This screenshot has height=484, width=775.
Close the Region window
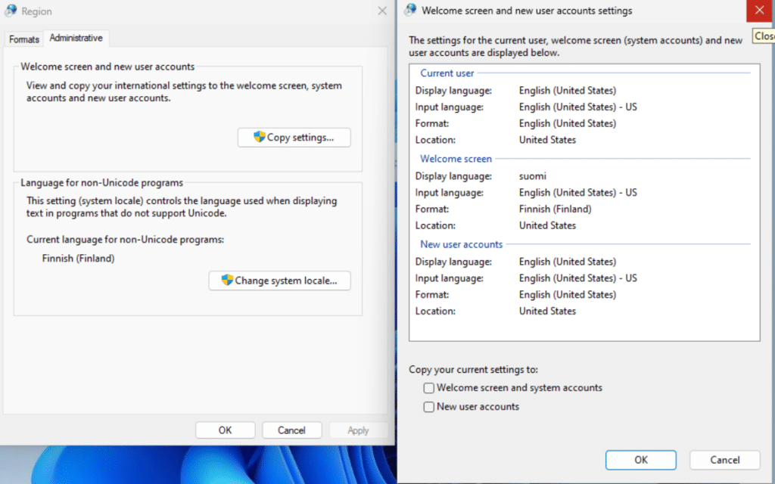tap(382, 11)
